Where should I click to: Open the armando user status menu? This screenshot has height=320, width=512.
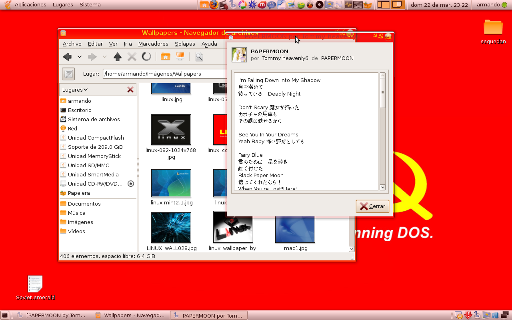[x=492, y=5]
